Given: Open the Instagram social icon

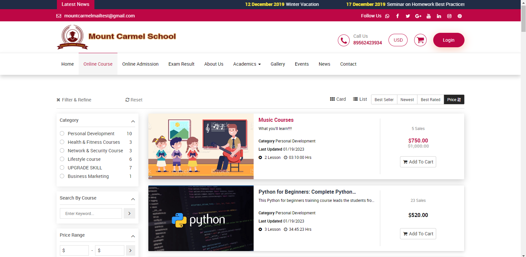Looking at the screenshot, I should (x=449, y=16).
